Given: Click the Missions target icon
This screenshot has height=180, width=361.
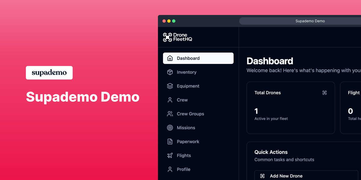Looking at the screenshot, I should (170, 128).
